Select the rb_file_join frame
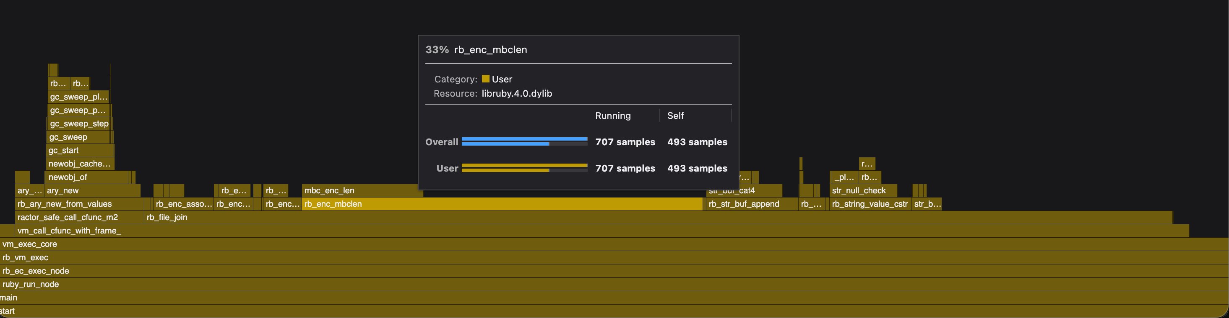This screenshot has width=1229, height=318. pos(659,217)
